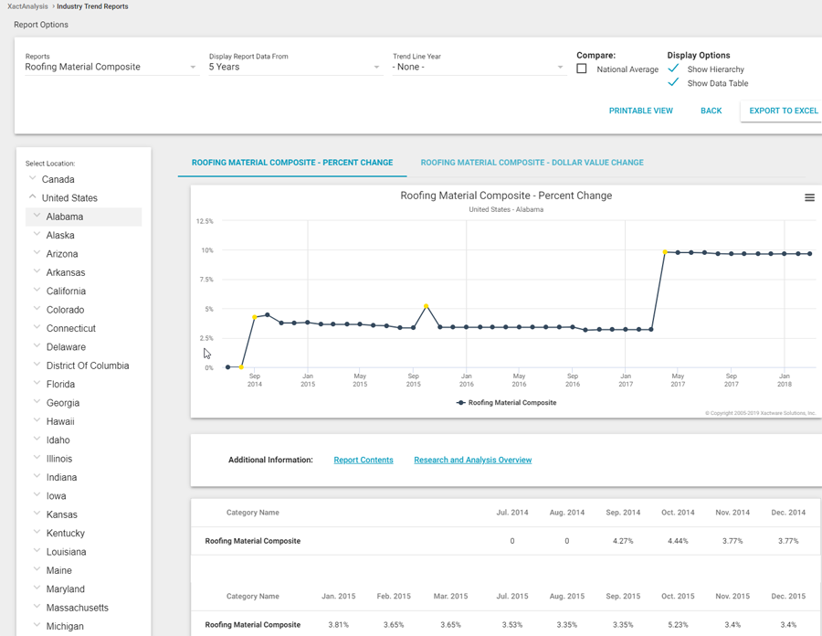Uncheck the Show Data Table option
Viewport: 822px width, 636px height.
click(674, 83)
